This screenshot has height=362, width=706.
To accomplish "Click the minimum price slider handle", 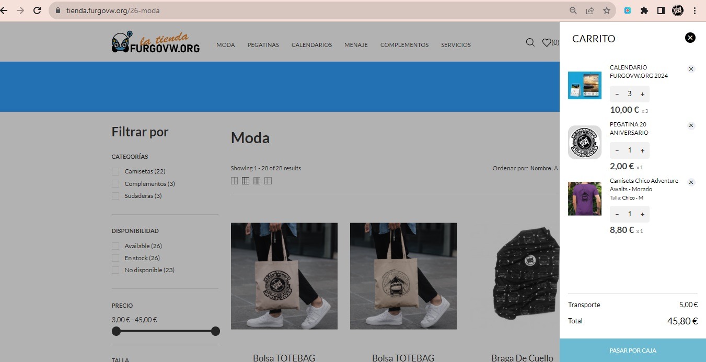I will [116, 331].
